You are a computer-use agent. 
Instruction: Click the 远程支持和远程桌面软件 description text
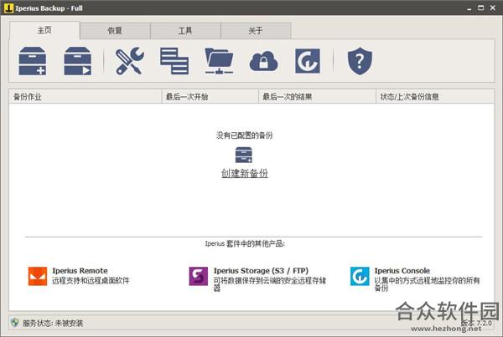coord(91,281)
